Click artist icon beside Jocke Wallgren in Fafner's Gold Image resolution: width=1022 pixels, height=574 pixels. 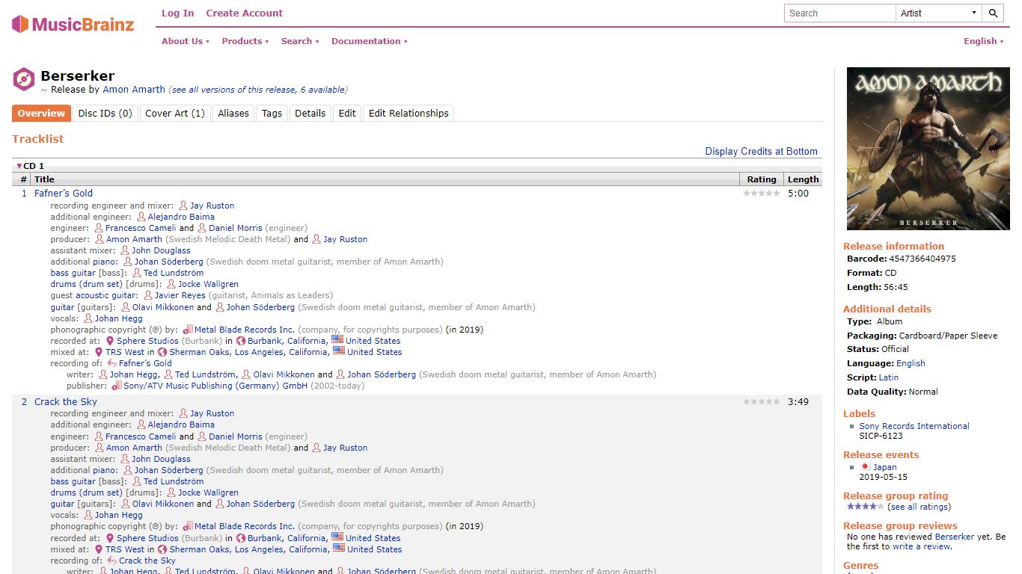(171, 284)
